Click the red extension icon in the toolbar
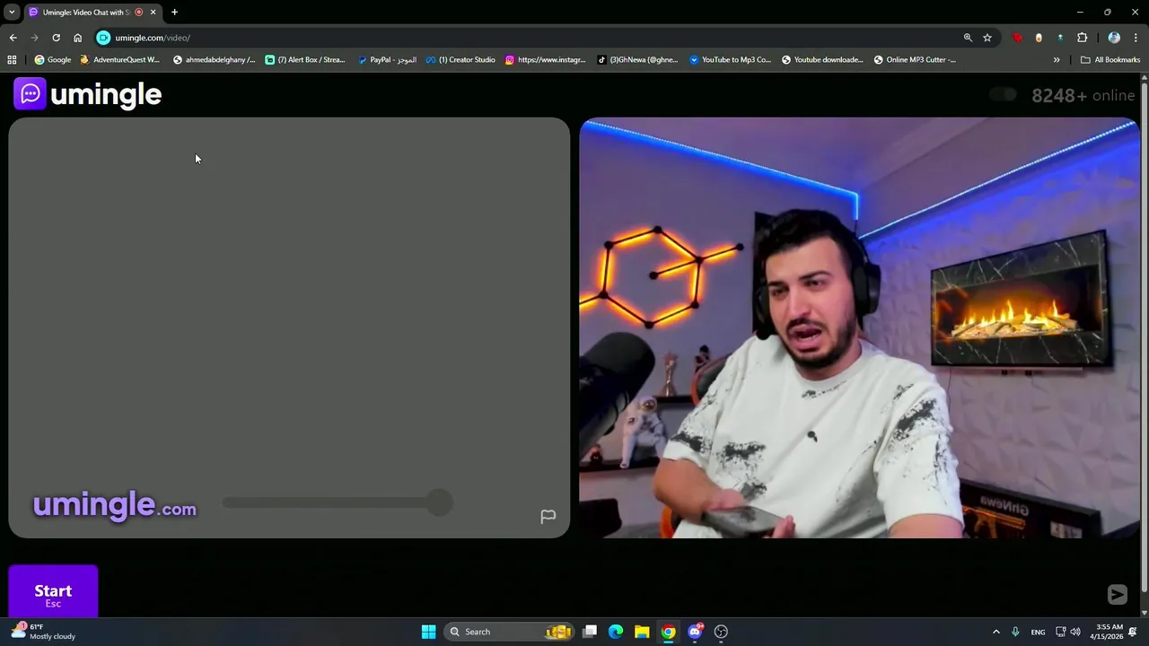This screenshot has width=1149, height=646. [1017, 38]
